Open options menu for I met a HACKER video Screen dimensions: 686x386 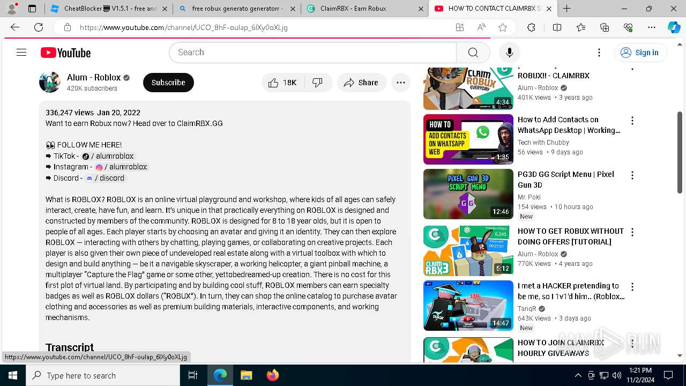point(632,287)
